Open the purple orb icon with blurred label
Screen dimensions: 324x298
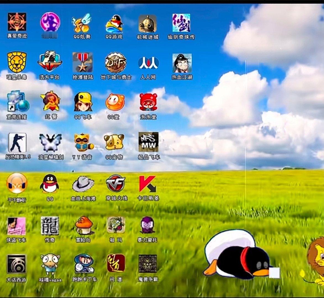pos(50,22)
